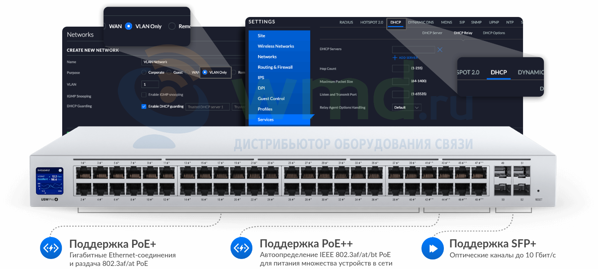The width and height of the screenshot is (598, 269).
Task: Select the Corporate purpose radio button
Action: (x=144, y=72)
